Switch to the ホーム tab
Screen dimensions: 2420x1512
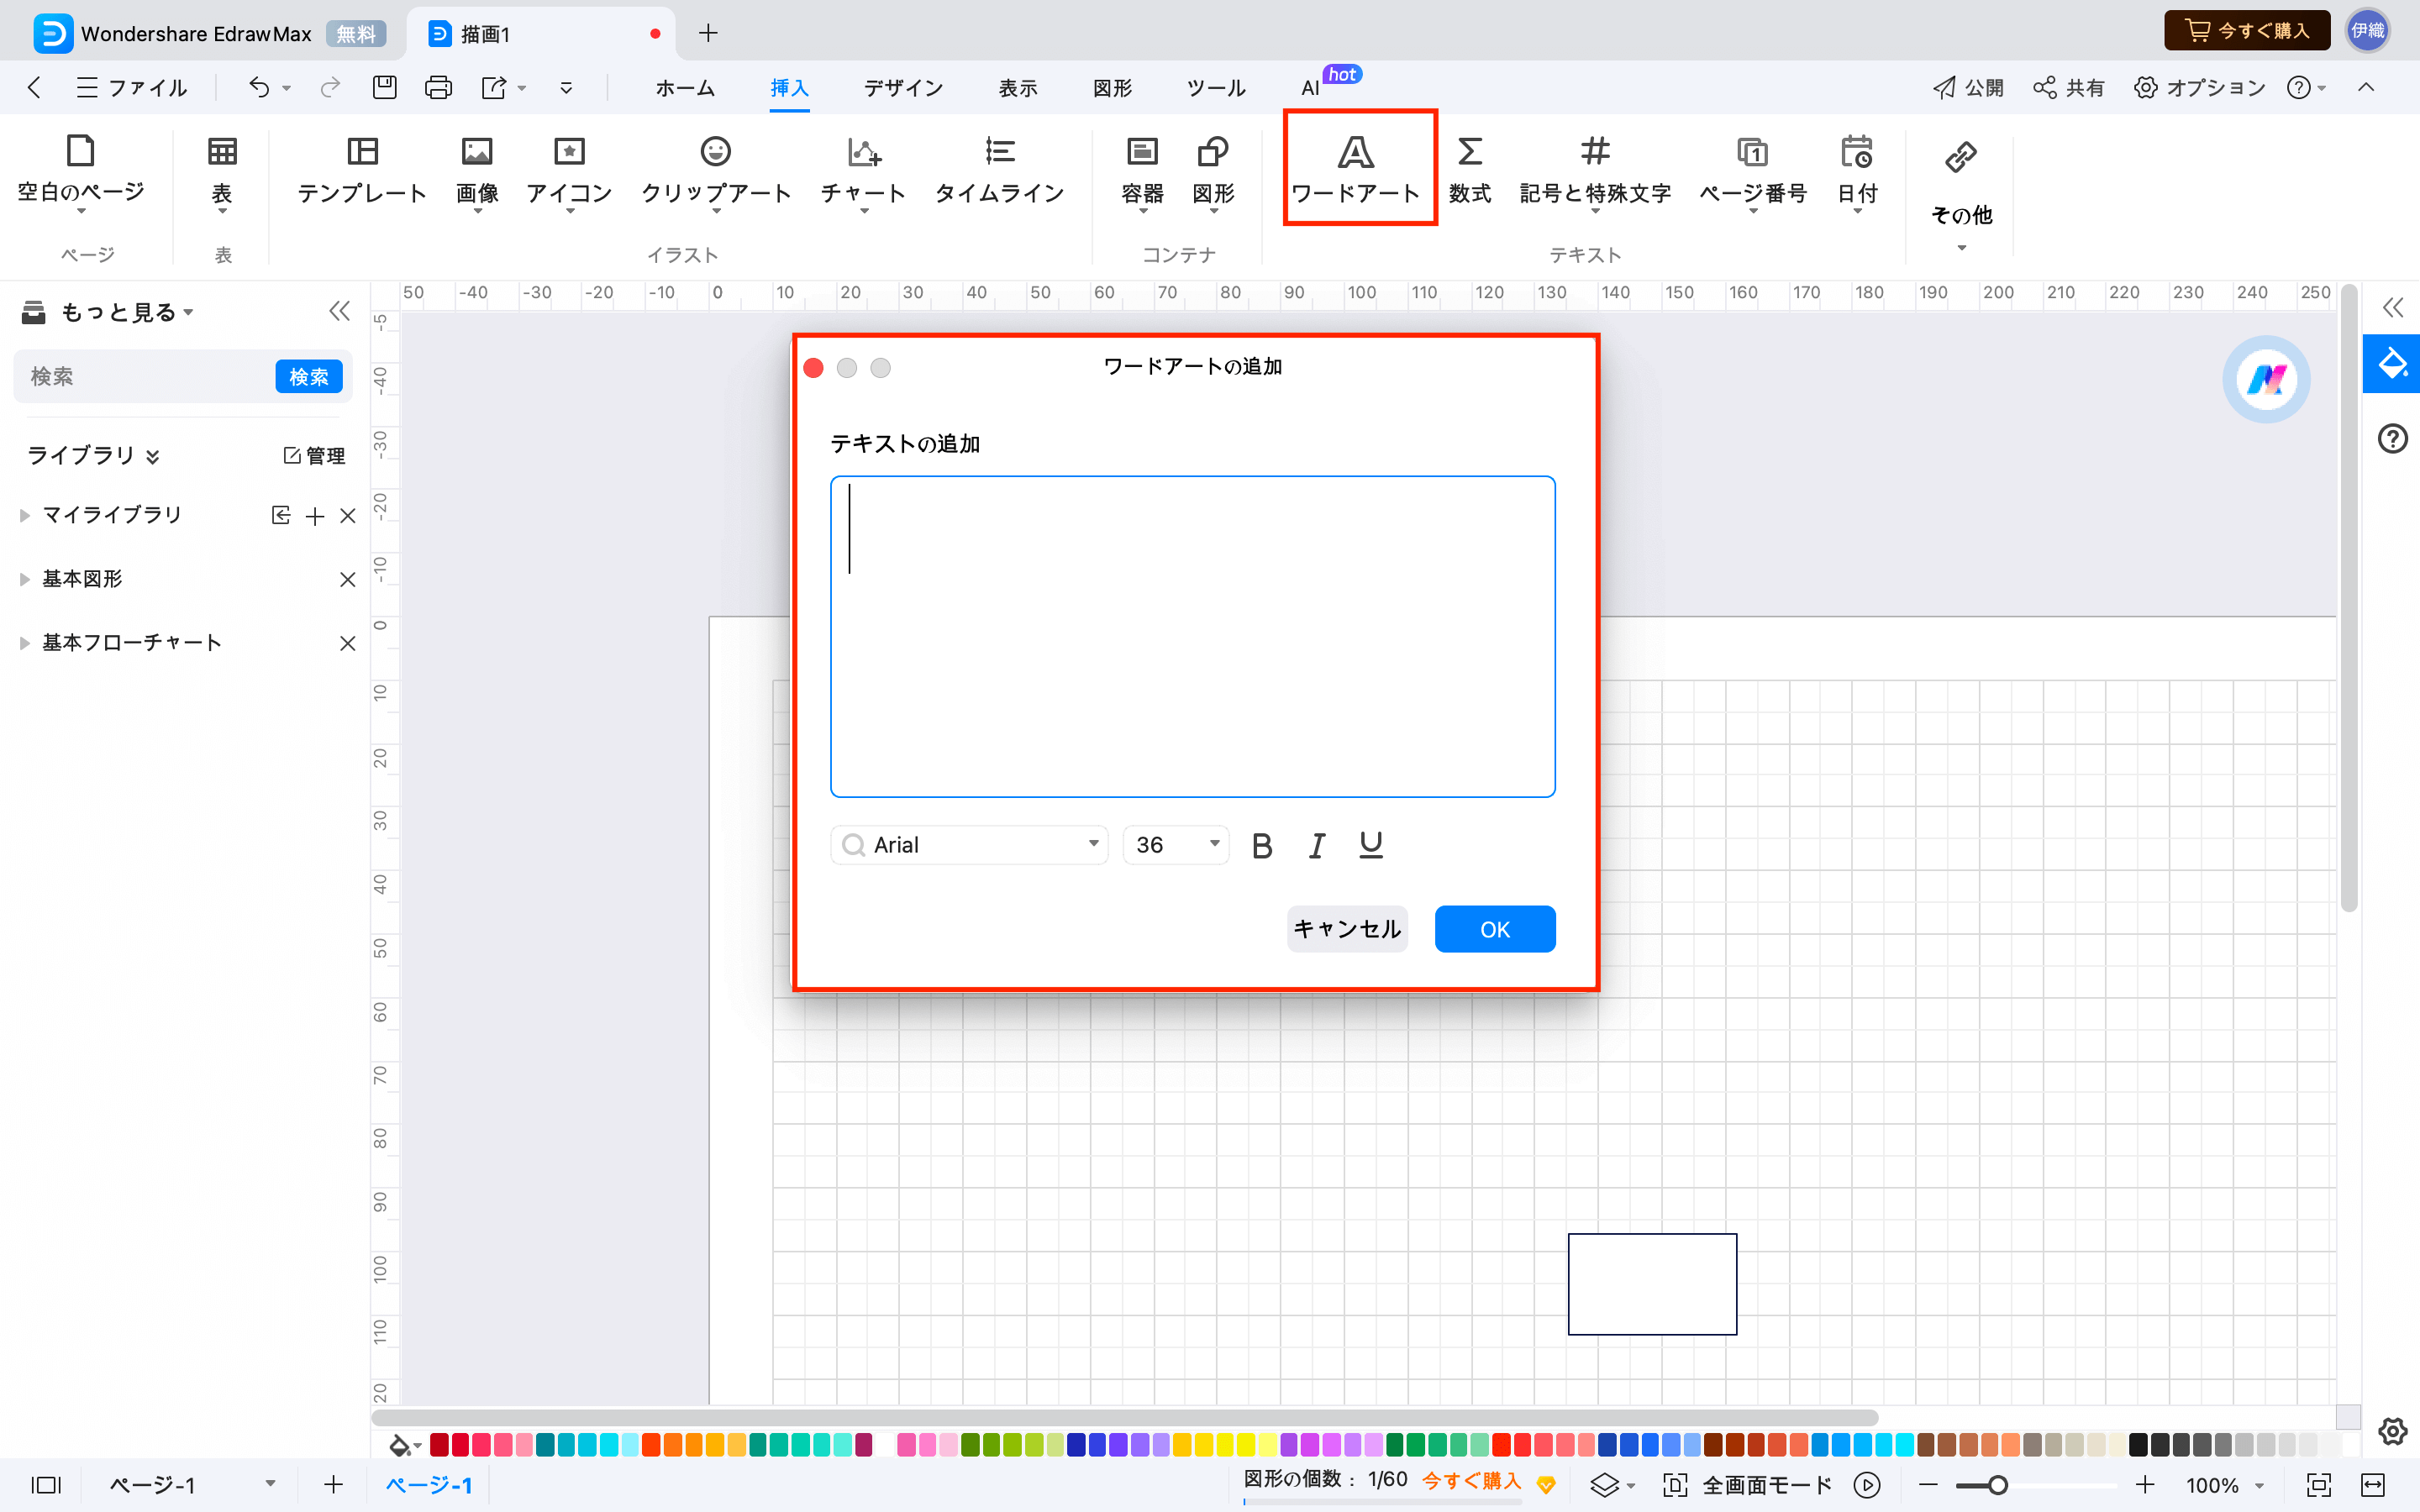(685, 88)
